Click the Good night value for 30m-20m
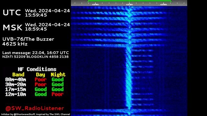This screenshot has width=207, height=116. [x=58, y=84]
